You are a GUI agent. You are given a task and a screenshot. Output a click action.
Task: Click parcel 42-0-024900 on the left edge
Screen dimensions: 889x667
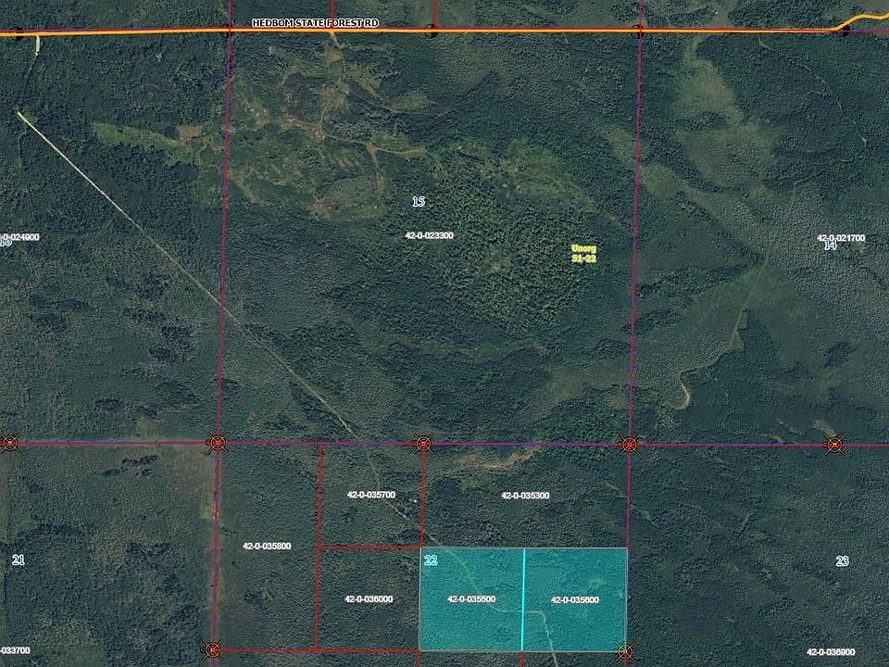point(20,236)
